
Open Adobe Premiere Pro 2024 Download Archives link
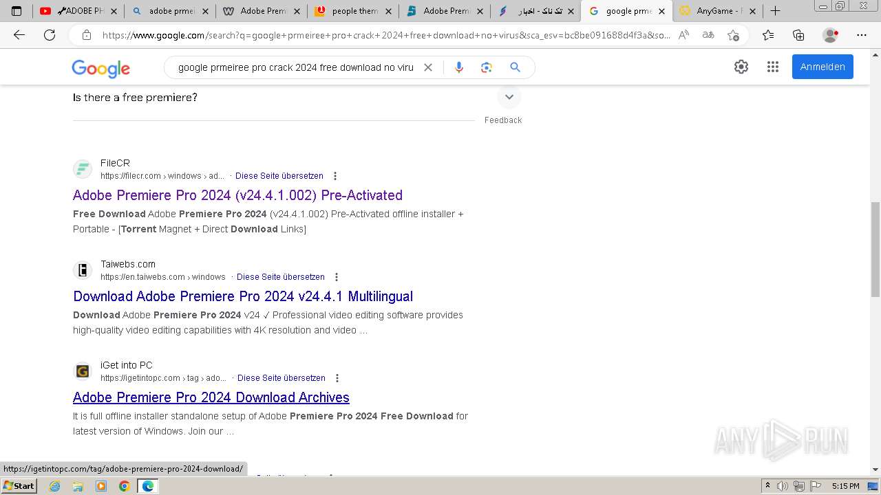click(x=211, y=397)
